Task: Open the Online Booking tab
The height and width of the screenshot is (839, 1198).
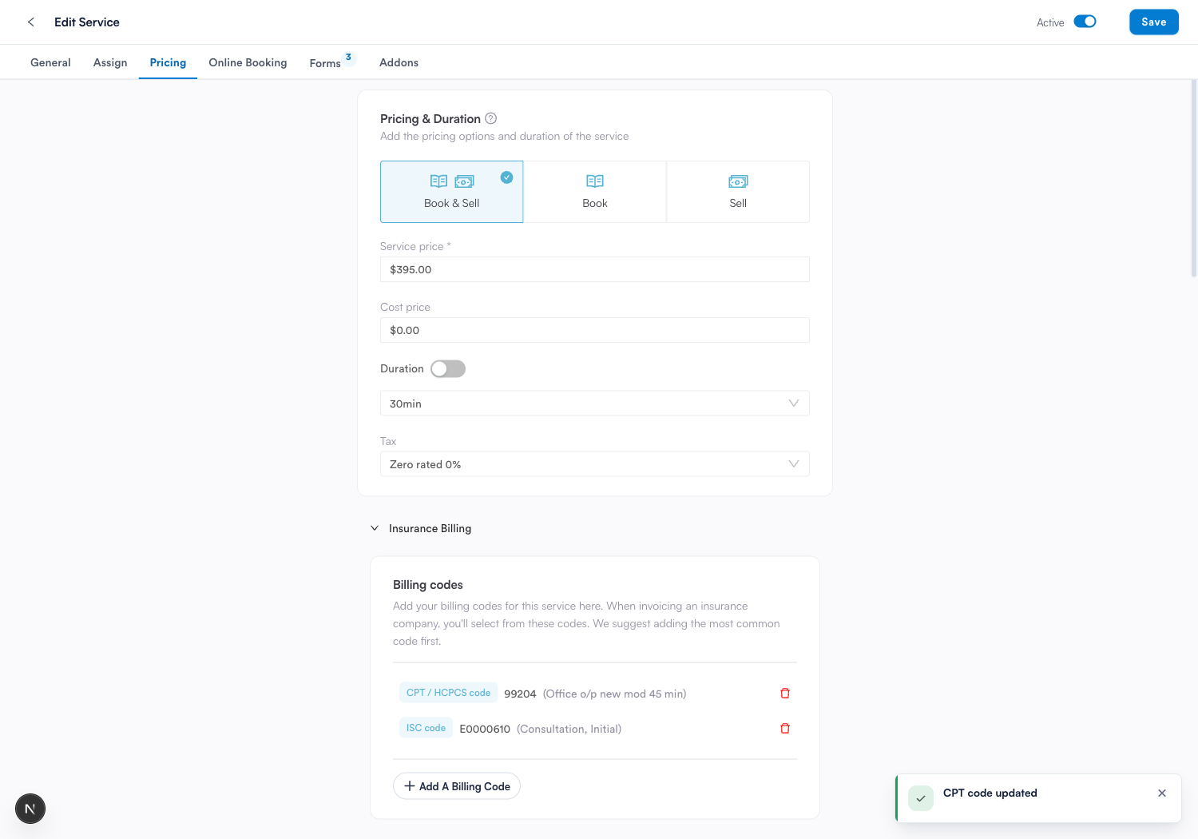Action: (x=248, y=62)
